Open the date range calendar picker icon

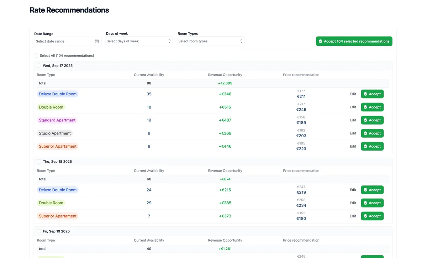[x=97, y=41]
